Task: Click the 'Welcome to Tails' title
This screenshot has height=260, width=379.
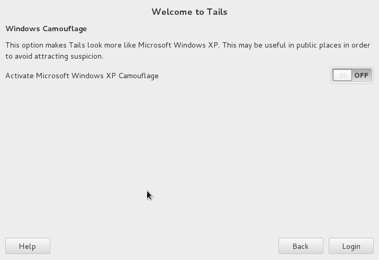Action: coord(189,12)
